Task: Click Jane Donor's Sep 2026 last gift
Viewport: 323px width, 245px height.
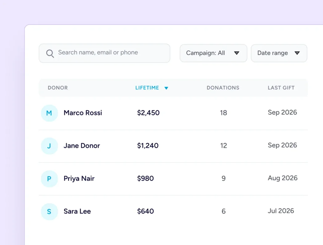Action: pos(282,145)
